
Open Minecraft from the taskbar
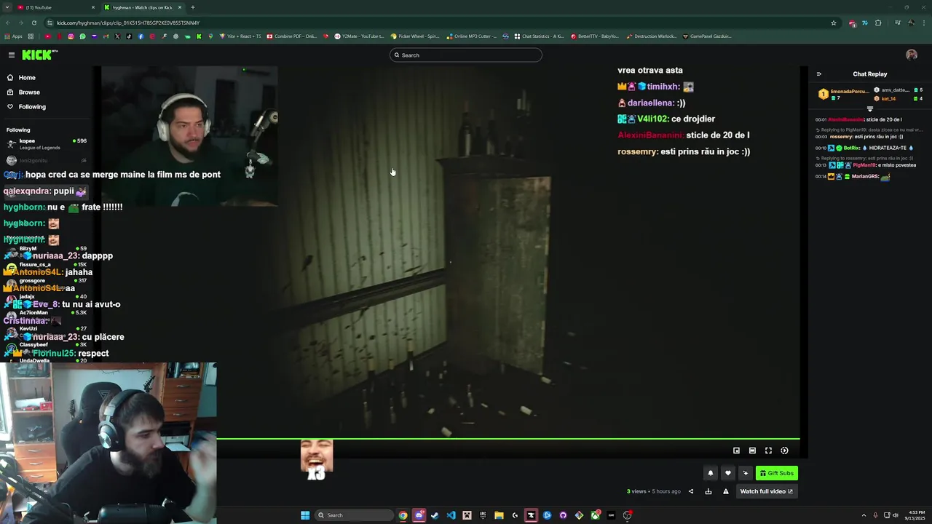pyautogui.click(x=467, y=515)
